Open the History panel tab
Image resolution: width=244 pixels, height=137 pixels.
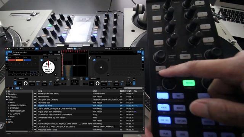click(x=120, y=88)
